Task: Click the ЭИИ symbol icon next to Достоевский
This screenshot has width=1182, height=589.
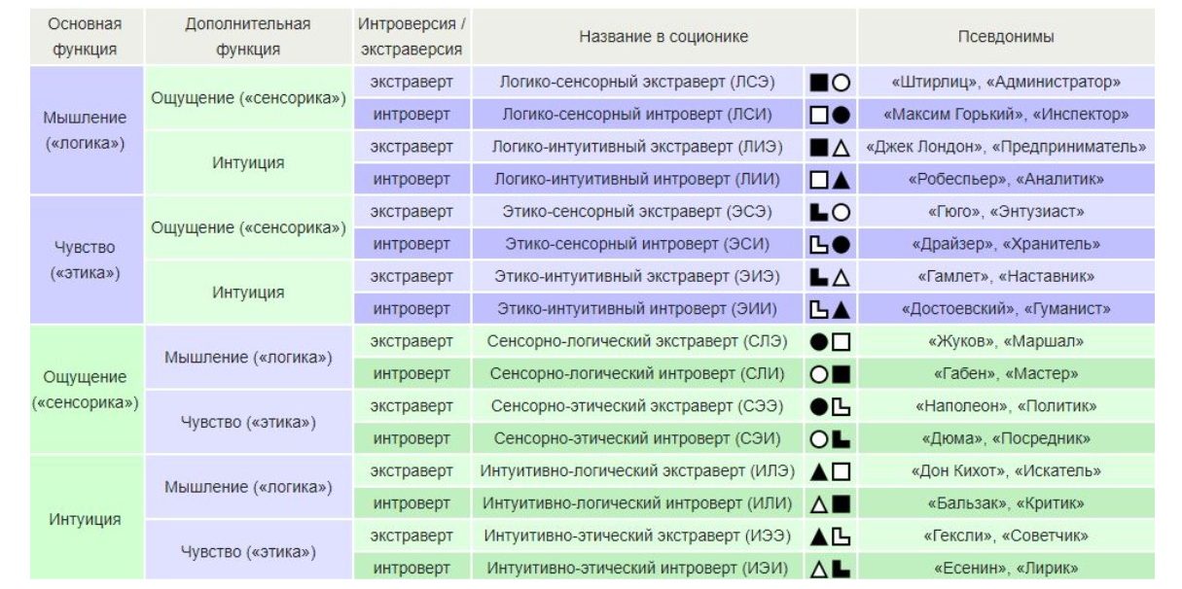Action: (831, 309)
